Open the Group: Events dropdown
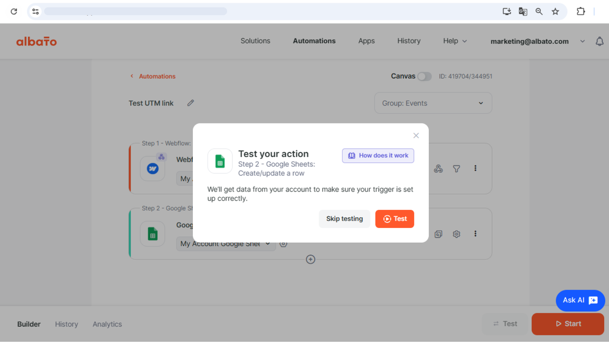The image size is (609, 342). [433, 103]
